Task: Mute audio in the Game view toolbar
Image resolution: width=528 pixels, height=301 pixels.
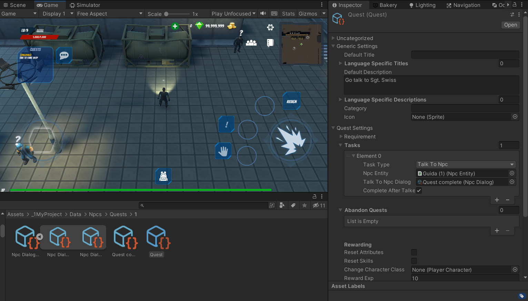Action: click(263, 13)
